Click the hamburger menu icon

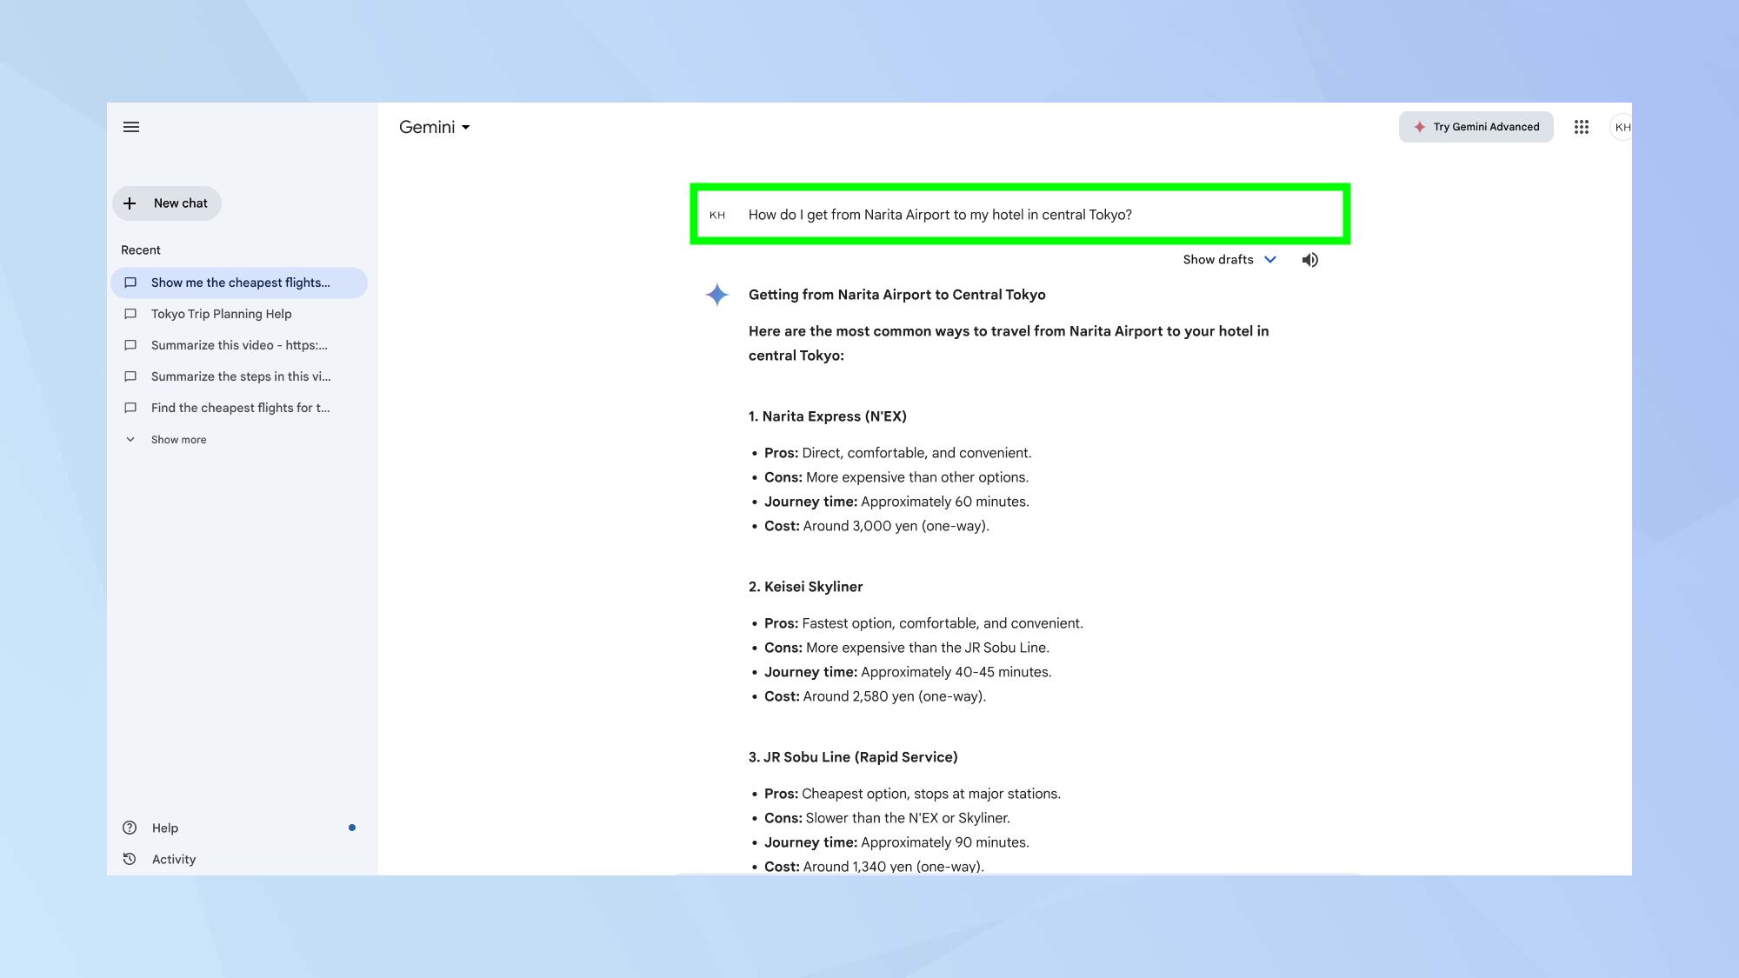(x=130, y=125)
